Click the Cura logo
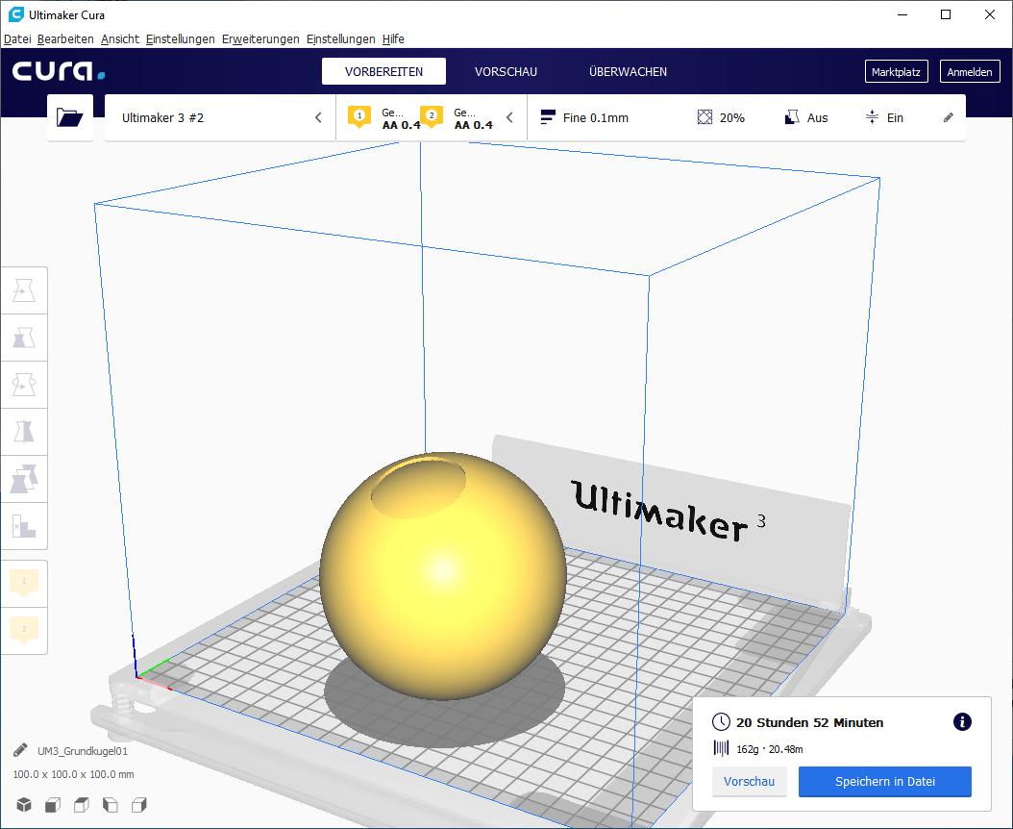The height and width of the screenshot is (829, 1013). click(x=59, y=71)
